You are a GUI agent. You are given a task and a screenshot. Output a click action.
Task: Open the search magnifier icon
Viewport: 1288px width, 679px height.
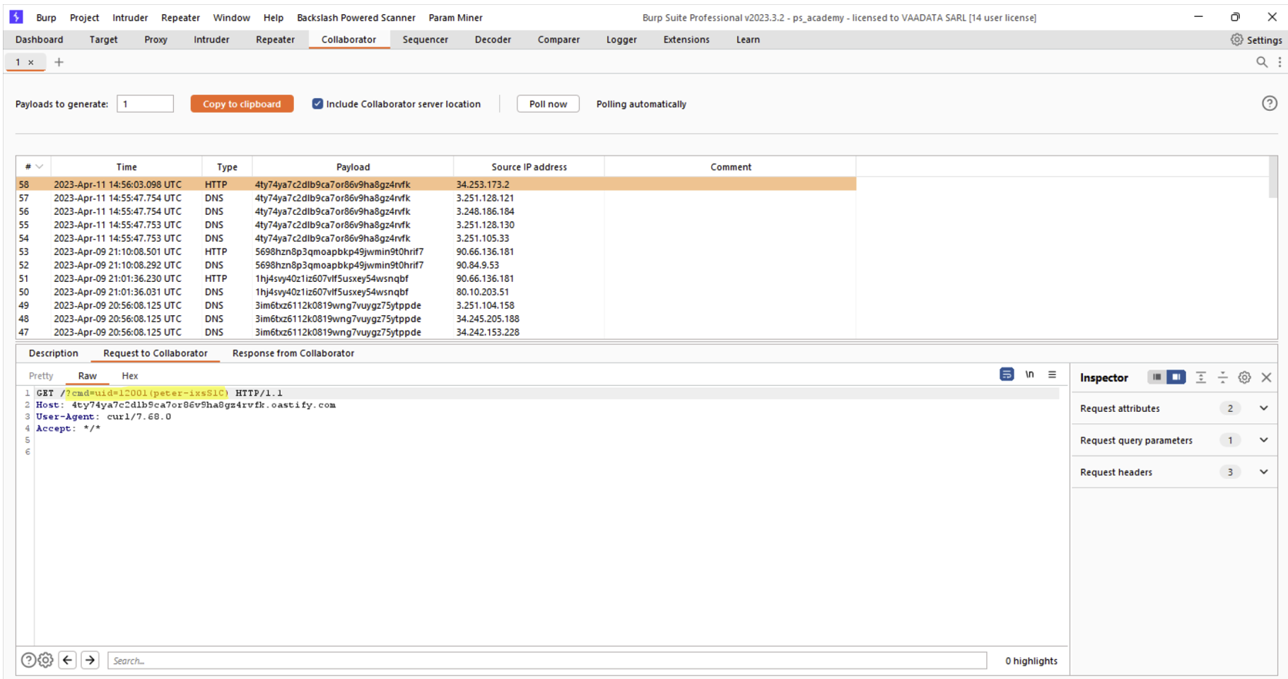(1261, 62)
